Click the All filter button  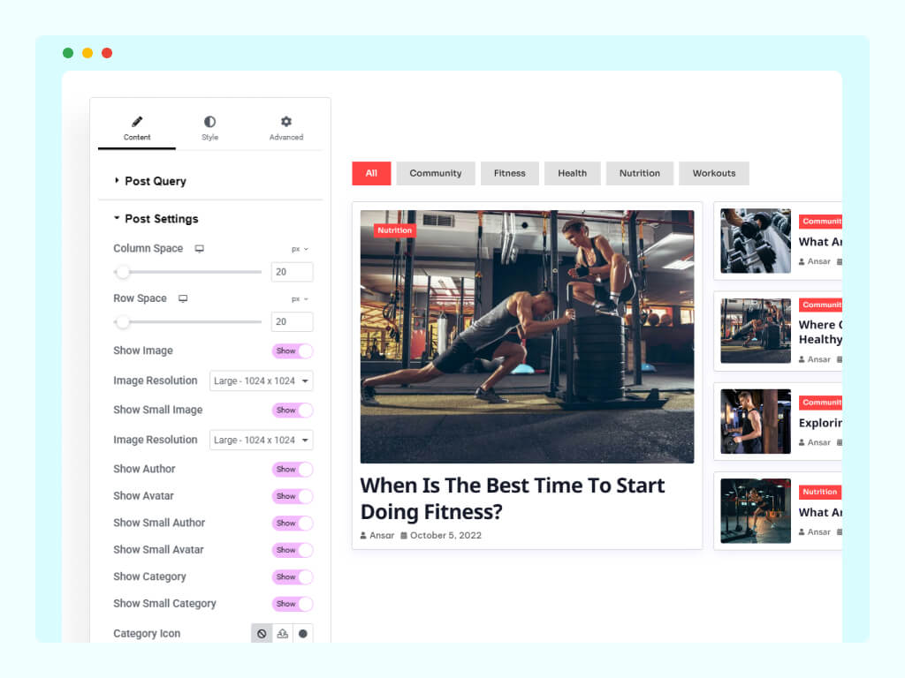tap(370, 173)
